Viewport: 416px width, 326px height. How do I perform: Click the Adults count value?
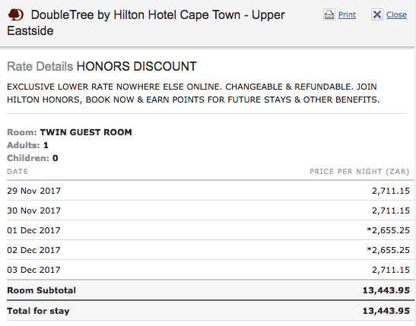(x=46, y=145)
